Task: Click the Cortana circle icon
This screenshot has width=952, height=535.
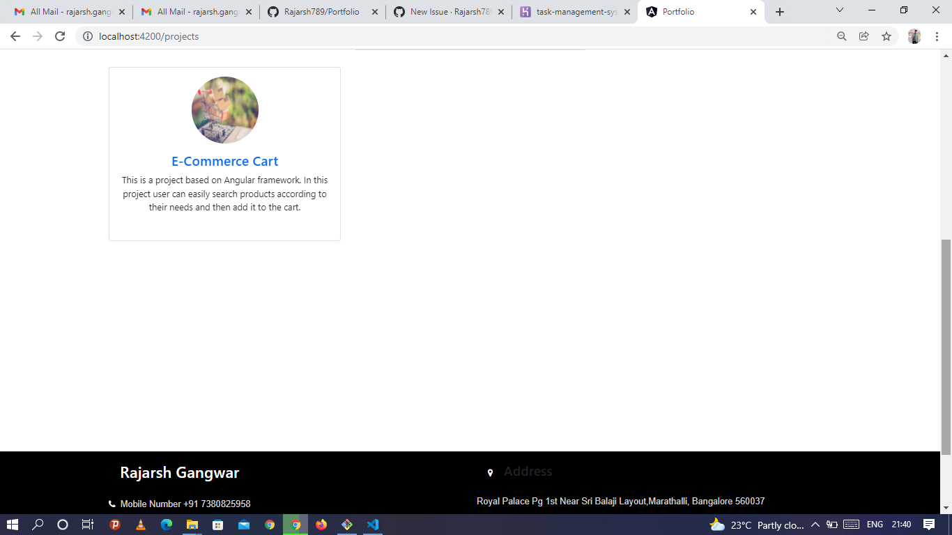Action: click(63, 525)
